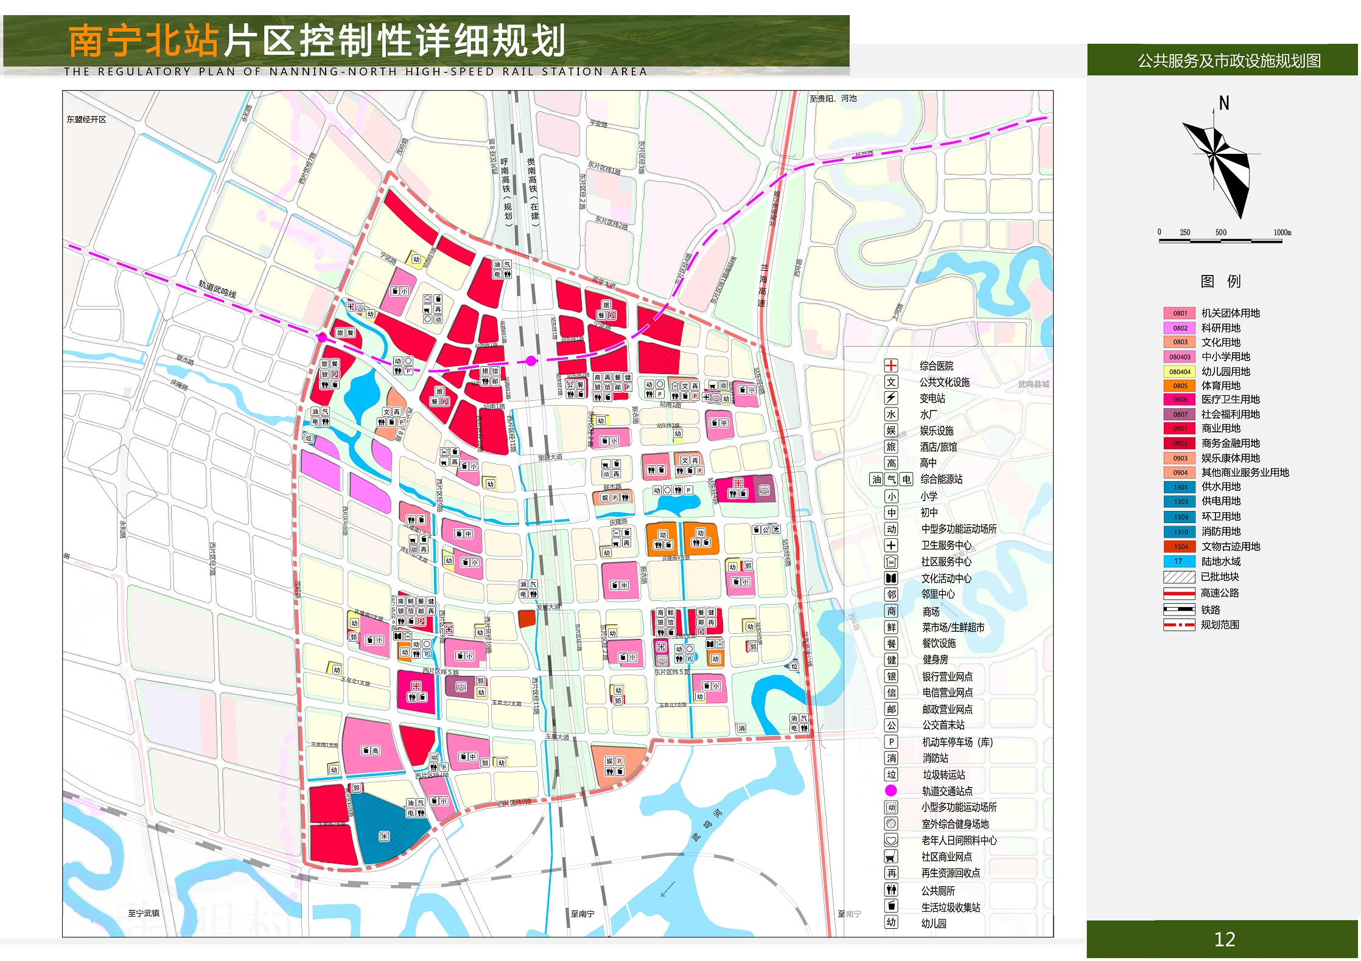Click the 机动车停车场 P legend icon

890,741
